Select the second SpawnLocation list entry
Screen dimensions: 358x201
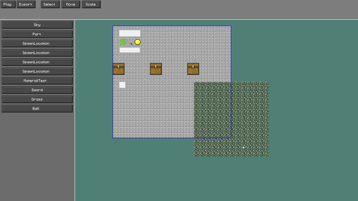pos(37,53)
